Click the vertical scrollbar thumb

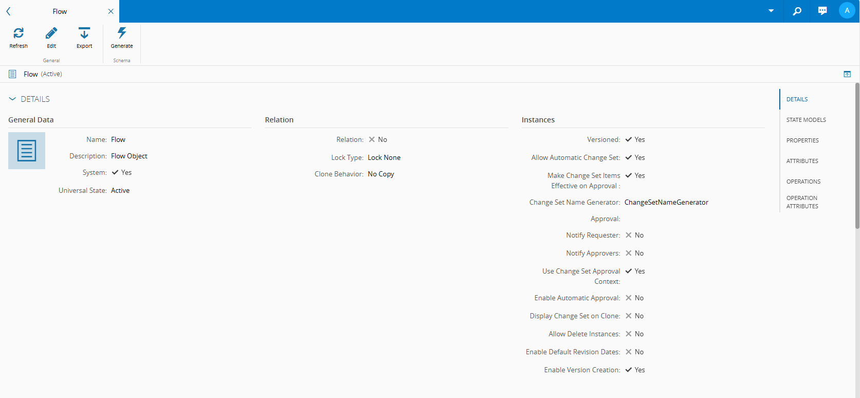857,155
